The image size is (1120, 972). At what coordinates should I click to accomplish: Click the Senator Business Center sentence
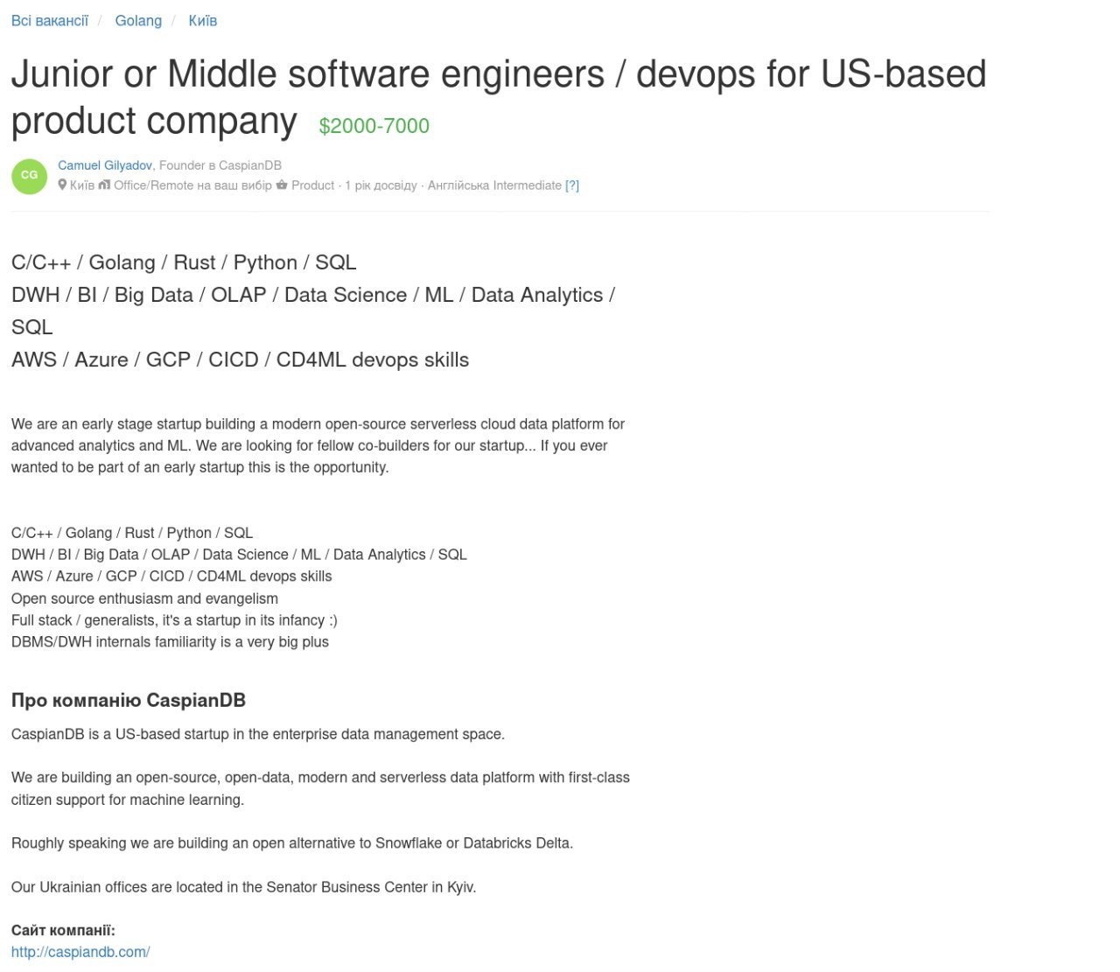point(244,887)
